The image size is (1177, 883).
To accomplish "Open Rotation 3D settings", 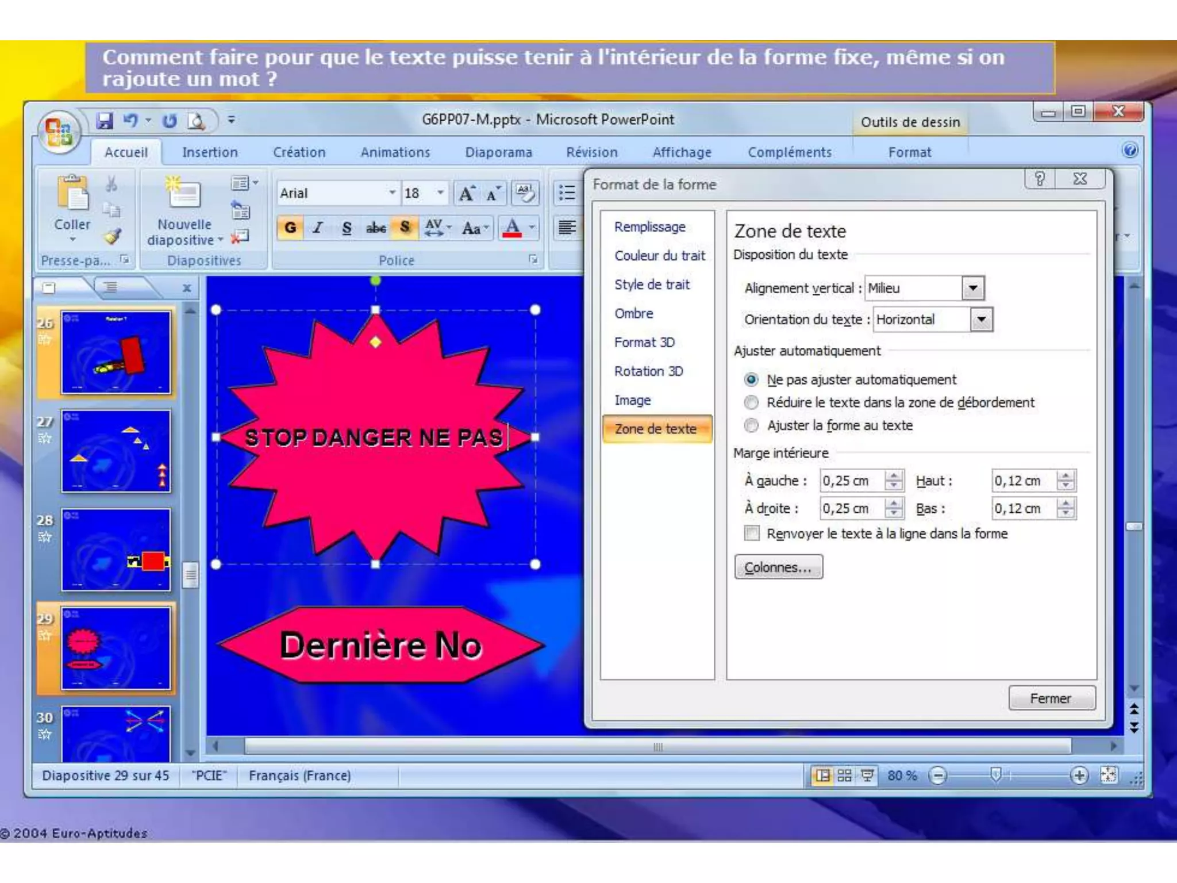I will point(649,371).
